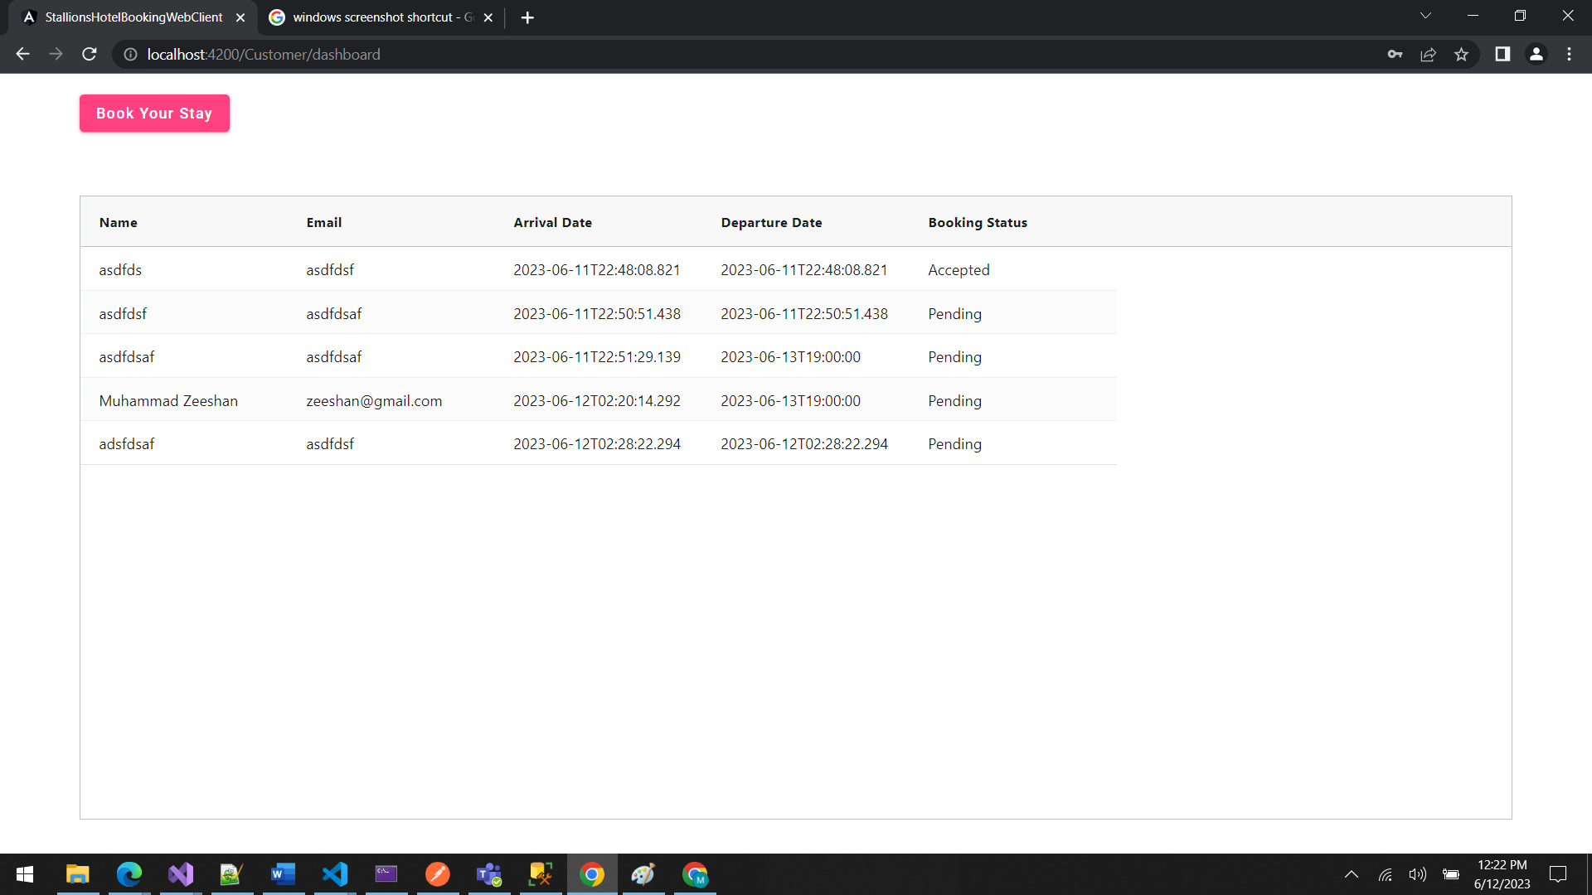Open the Paint app from taskbar

point(643,874)
